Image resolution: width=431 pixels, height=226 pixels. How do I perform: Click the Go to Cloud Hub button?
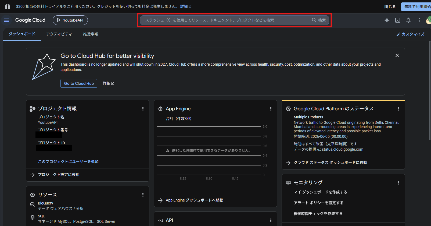pos(79,83)
